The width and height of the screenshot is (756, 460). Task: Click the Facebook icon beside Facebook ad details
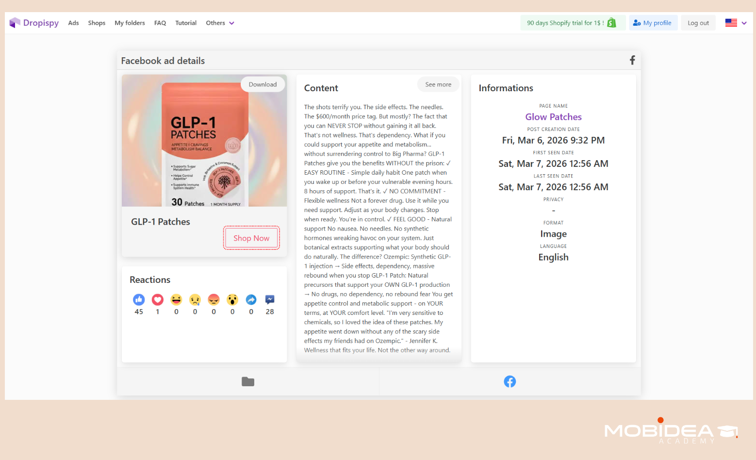[632, 60]
